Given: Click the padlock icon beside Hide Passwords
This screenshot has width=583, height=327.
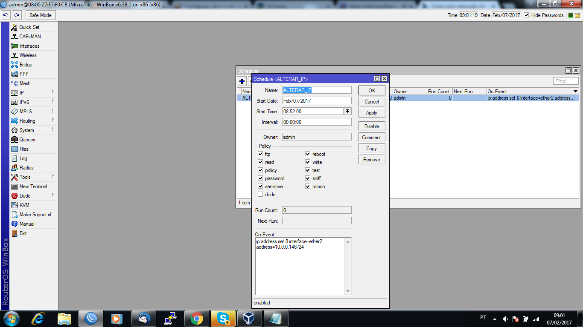Looking at the screenshot, I should [577, 15].
